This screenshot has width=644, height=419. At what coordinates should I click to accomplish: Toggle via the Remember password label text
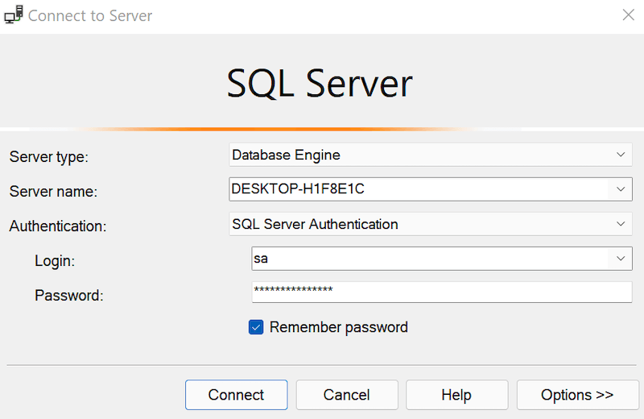tap(339, 327)
